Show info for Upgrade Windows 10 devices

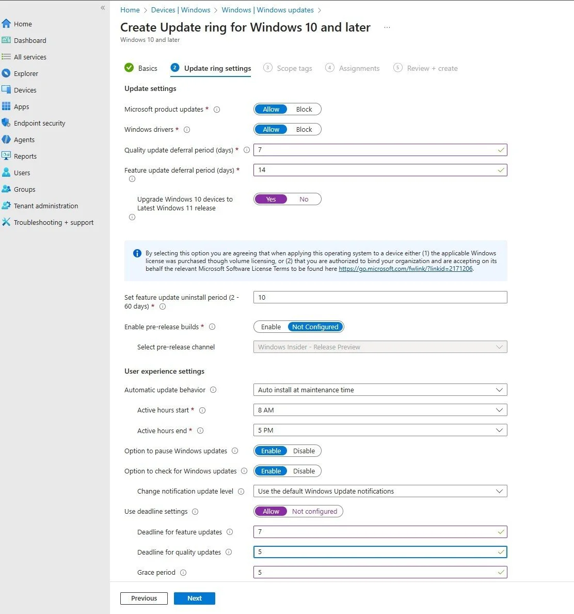(132, 217)
